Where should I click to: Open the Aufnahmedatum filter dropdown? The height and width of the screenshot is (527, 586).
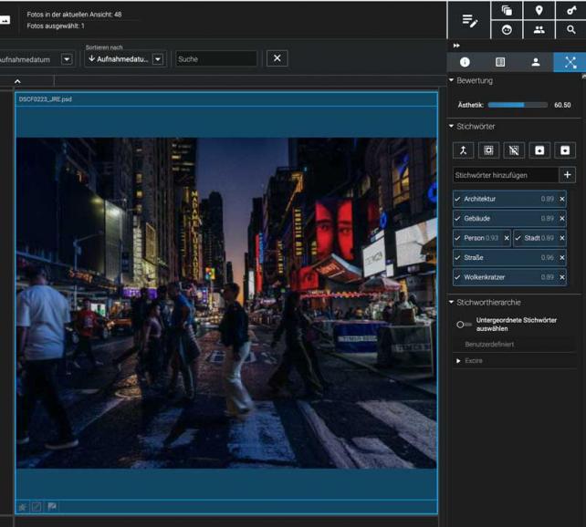(x=67, y=59)
